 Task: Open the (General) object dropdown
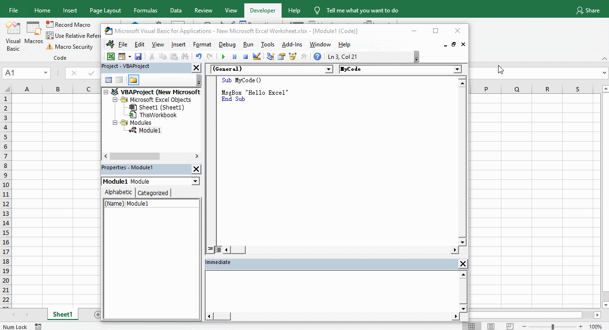pos(329,69)
